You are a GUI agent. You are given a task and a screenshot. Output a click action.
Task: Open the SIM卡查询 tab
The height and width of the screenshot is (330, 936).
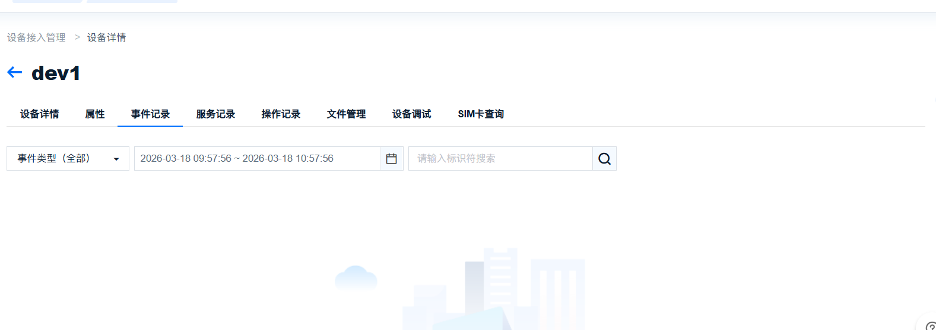(481, 114)
